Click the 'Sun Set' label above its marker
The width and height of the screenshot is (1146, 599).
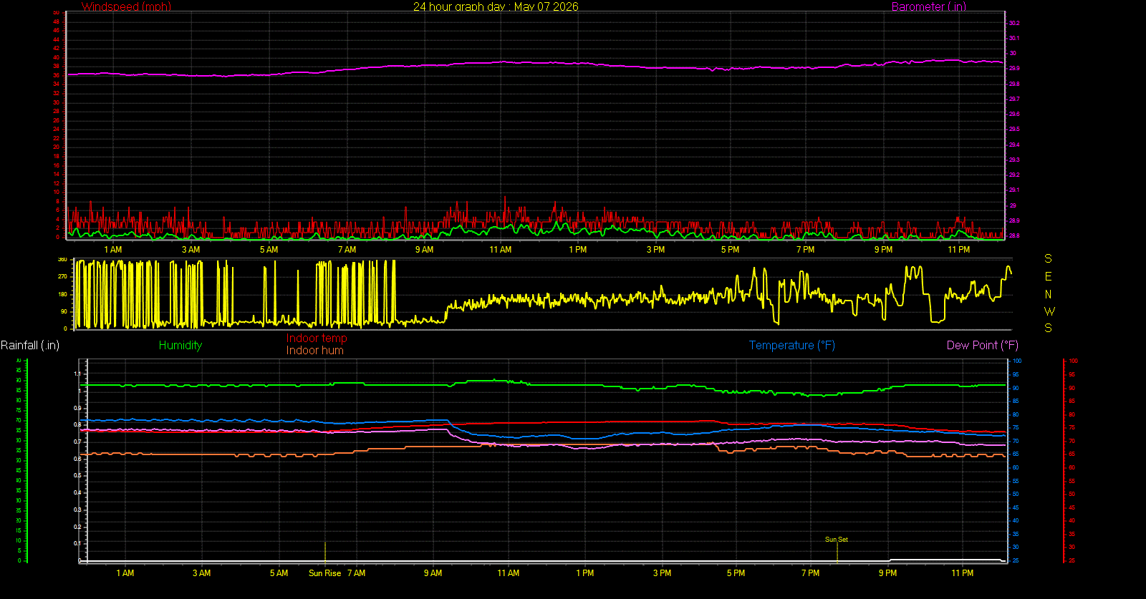tap(837, 540)
